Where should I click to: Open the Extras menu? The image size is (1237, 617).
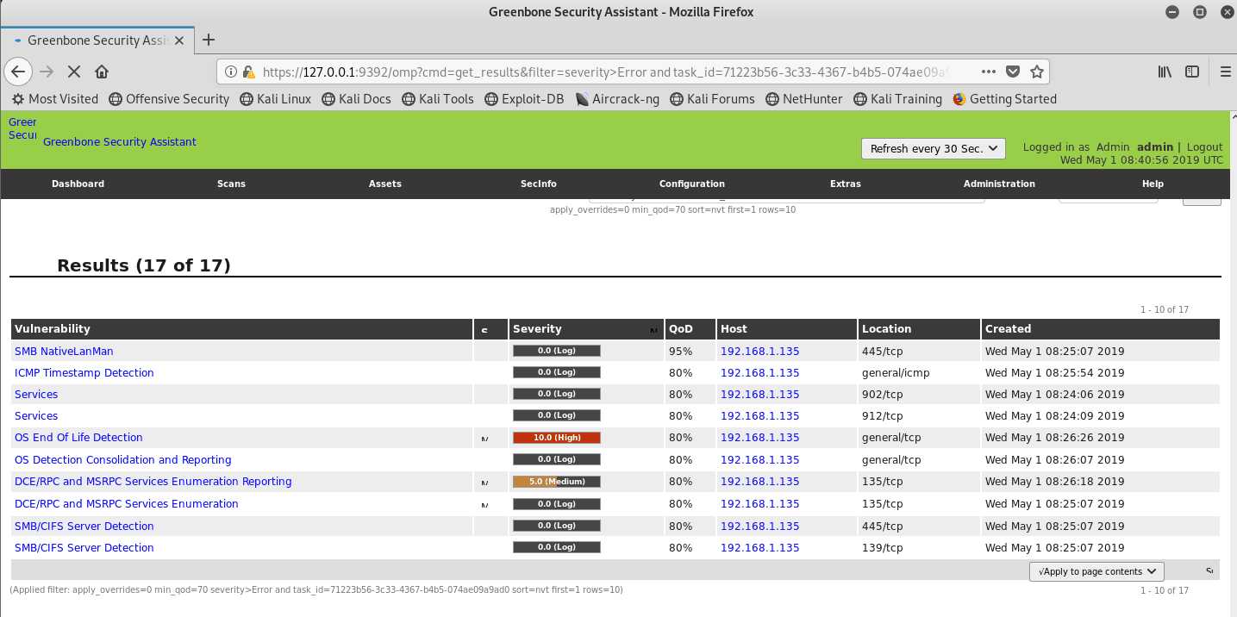tap(846, 184)
